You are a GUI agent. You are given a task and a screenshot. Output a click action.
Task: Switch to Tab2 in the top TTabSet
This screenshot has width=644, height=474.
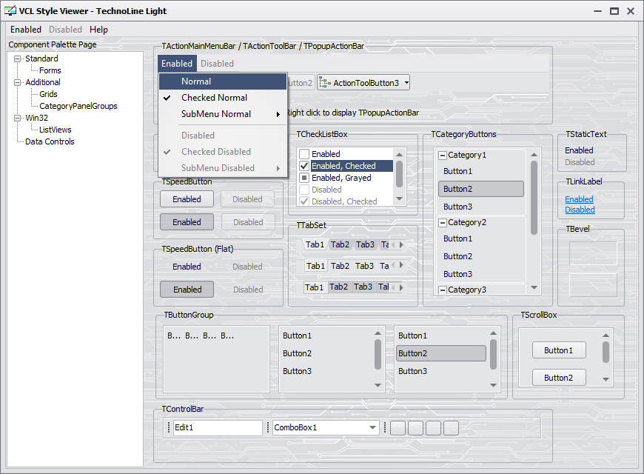[x=340, y=244]
